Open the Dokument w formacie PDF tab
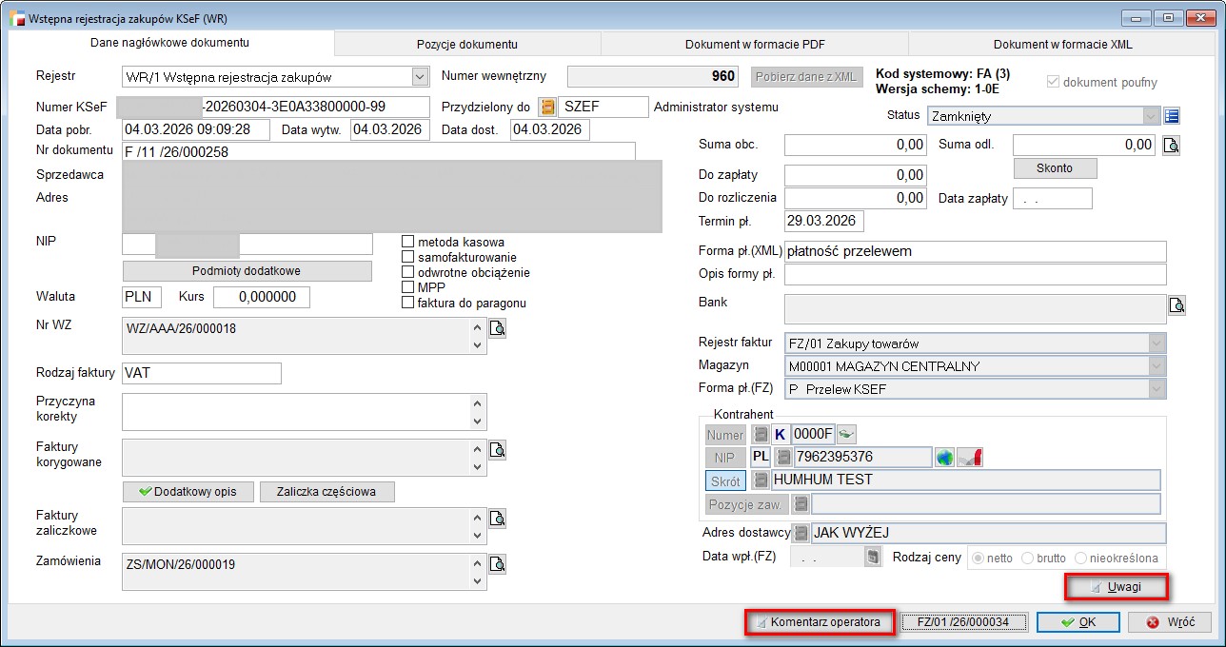Image resolution: width=1226 pixels, height=647 pixels. click(754, 44)
